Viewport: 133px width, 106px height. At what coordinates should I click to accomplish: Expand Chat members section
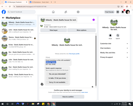coord(114,48)
